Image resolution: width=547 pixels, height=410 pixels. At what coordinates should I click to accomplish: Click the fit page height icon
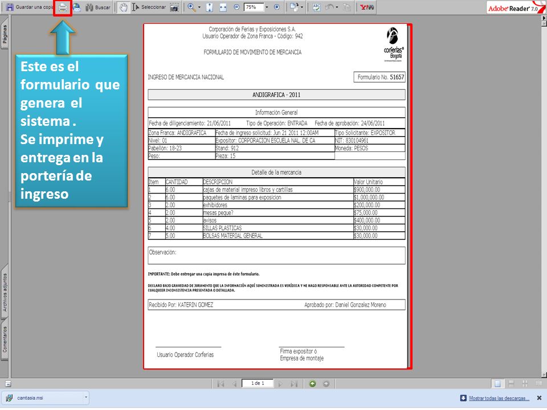(209, 7)
